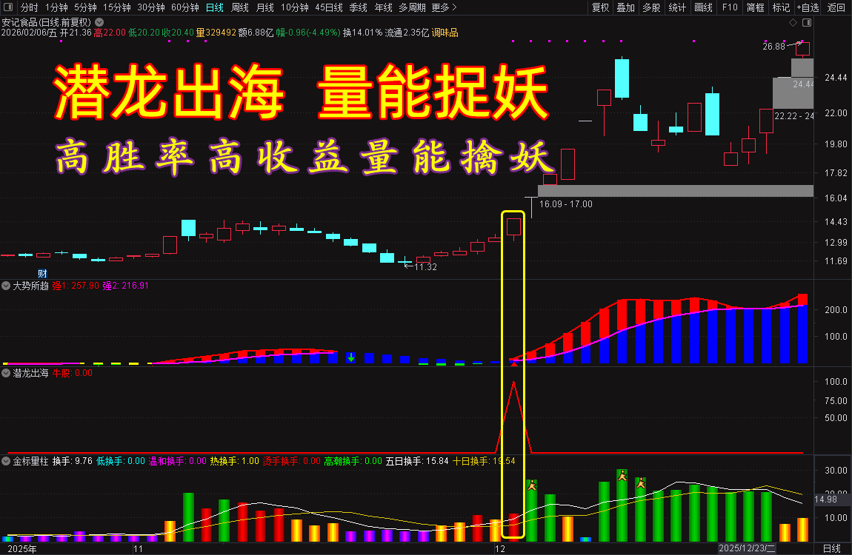This screenshot has width=852, height=555.
Task: Open the 画线 drawing tool
Action: pos(703,7)
